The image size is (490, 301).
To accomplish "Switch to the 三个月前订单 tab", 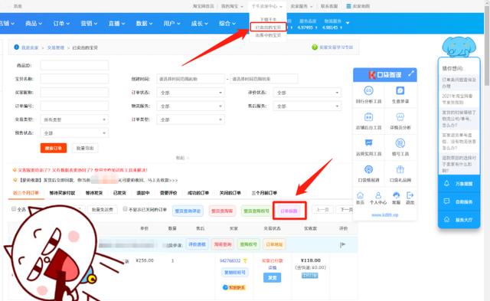I will [x=264, y=193].
